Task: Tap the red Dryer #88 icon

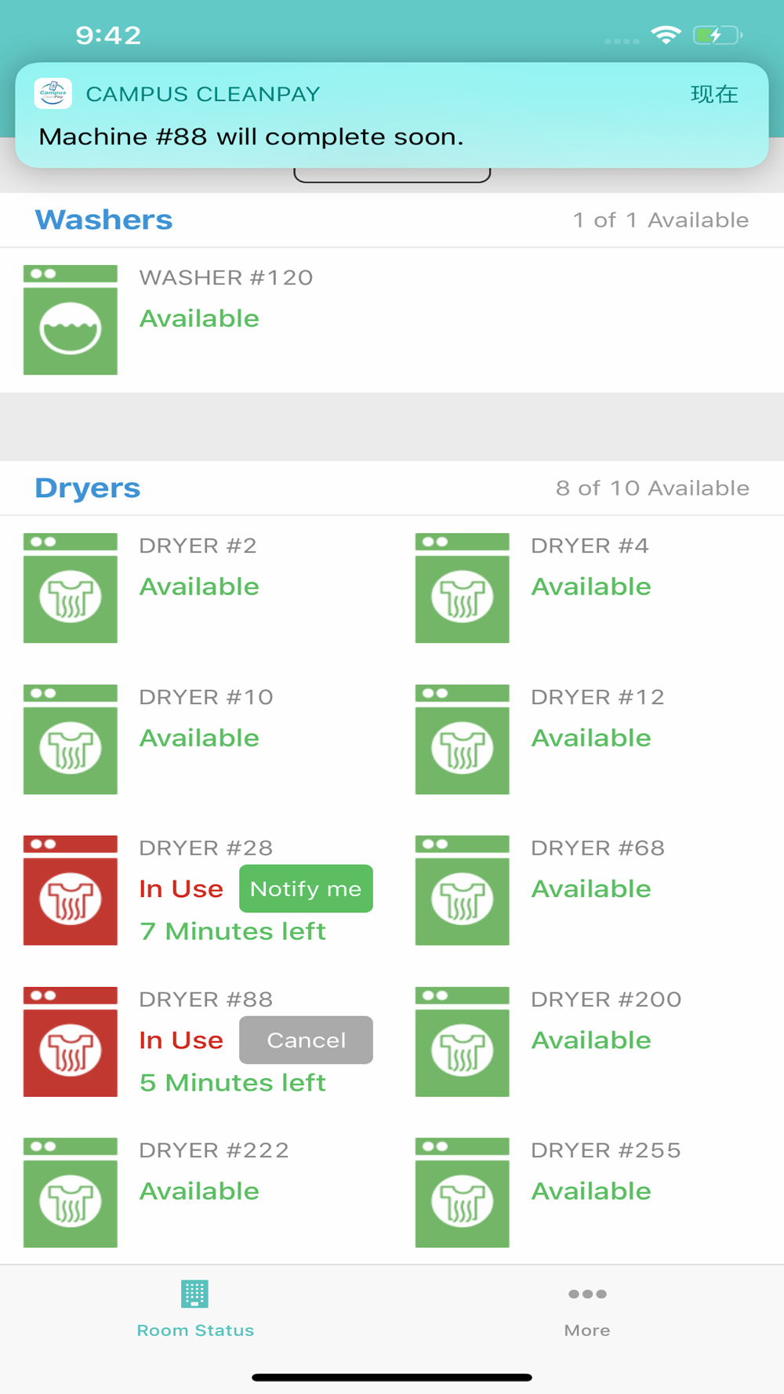Action: (71, 1042)
